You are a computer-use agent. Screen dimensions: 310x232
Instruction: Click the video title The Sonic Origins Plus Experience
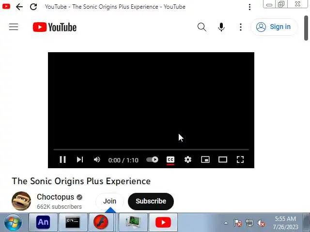tap(81, 181)
